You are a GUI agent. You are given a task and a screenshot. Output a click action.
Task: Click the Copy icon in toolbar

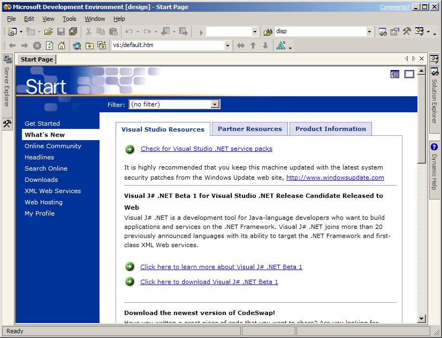point(101,32)
